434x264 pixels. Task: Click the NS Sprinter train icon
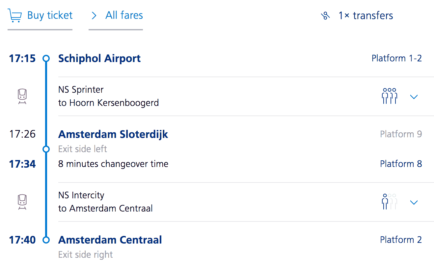pos(22,97)
